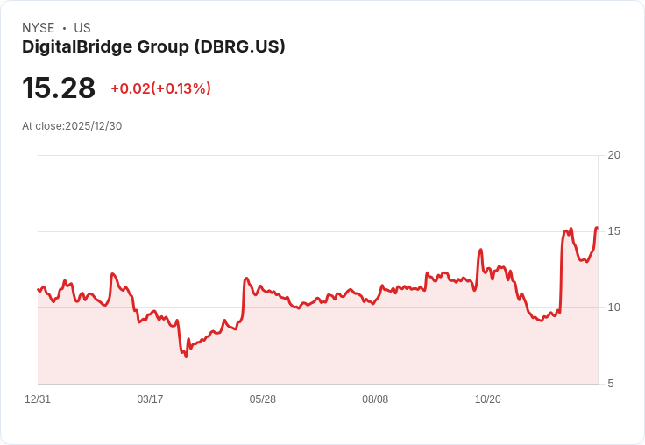The image size is (645, 445).
Task: Click the 03/17 date axis label
Action: click(150, 399)
